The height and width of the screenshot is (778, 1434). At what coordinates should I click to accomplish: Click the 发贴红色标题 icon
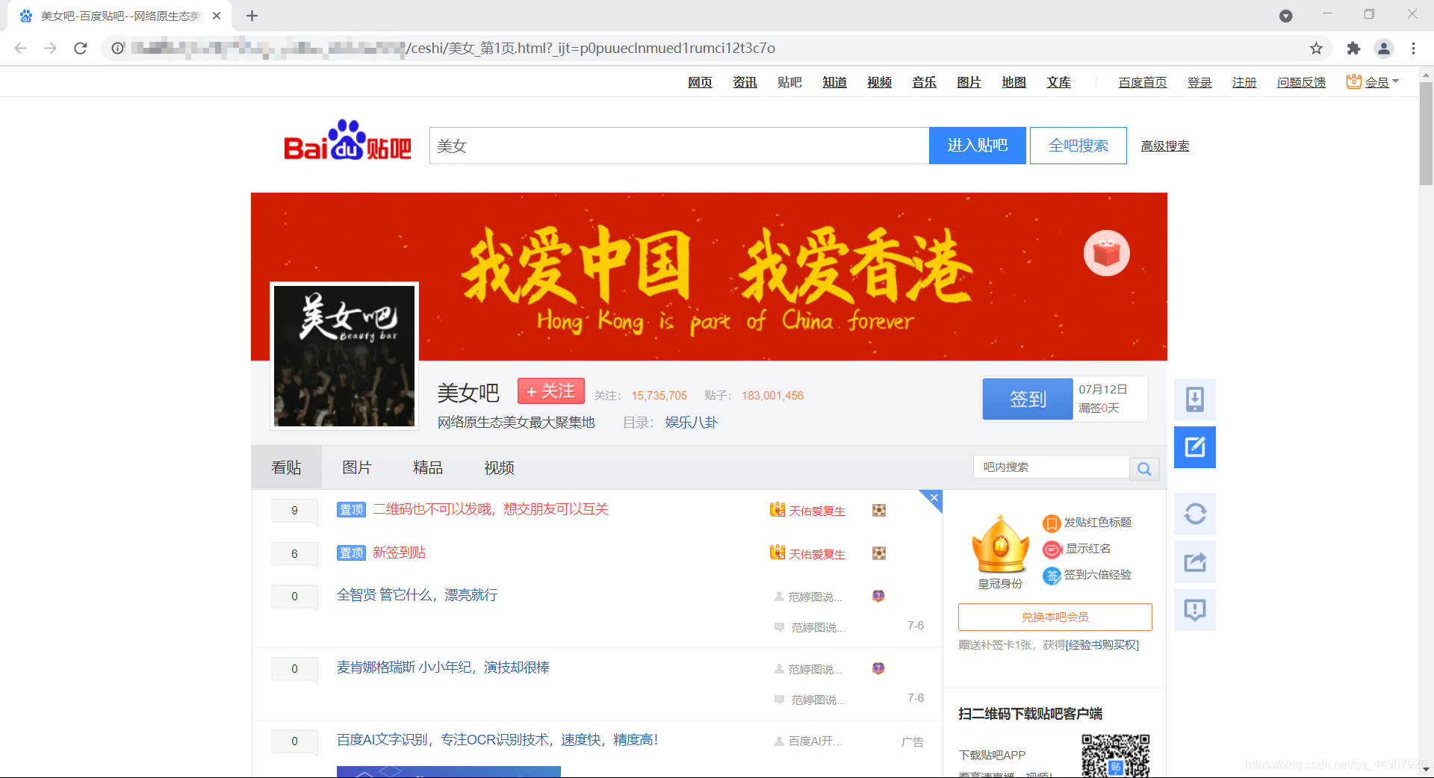tap(1052, 523)
